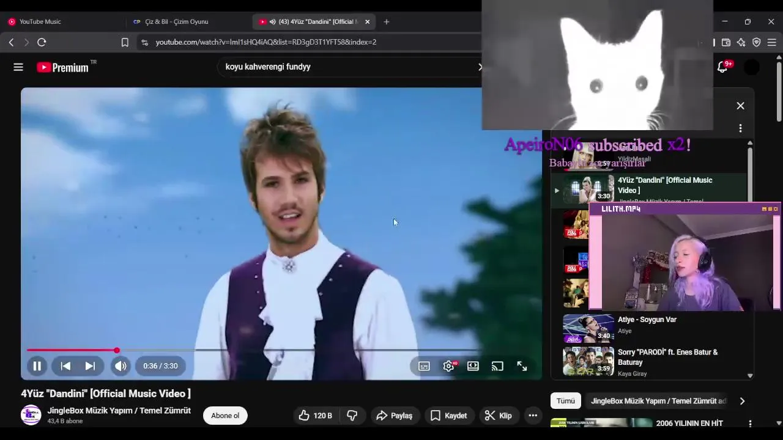This screenshot has height=440, width=783.
Task: Enter fullscreen mode
Action: point(522,366)
